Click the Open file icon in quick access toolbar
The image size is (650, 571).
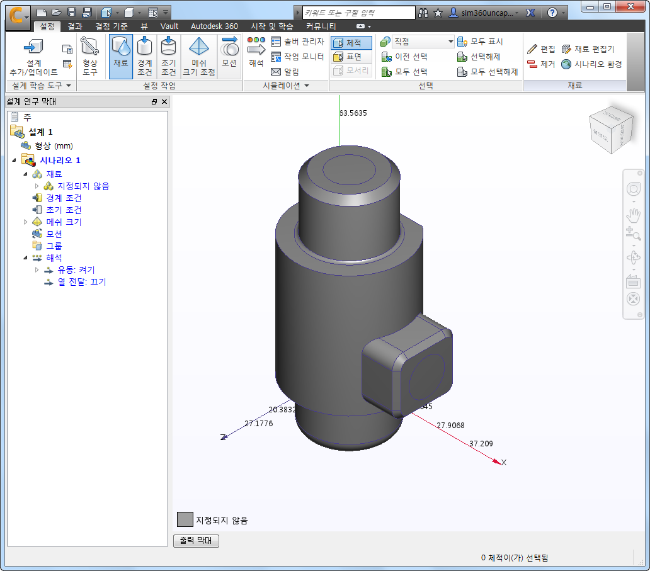pos(57,13)
